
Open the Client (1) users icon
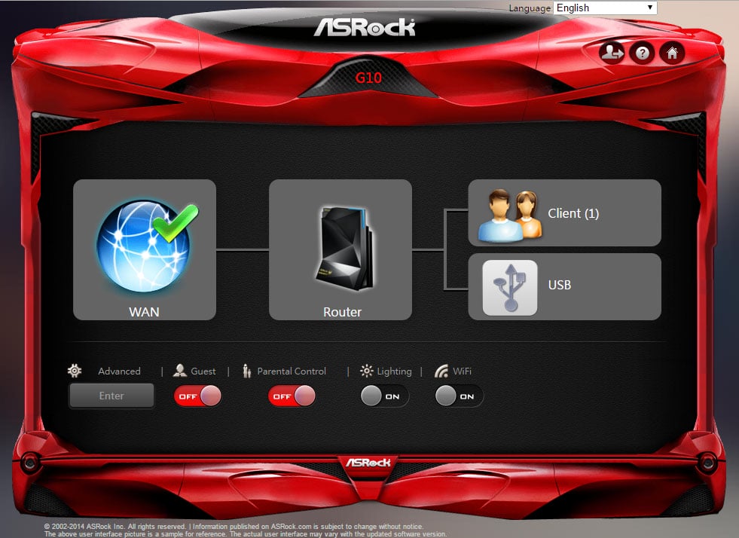pyautogui.click(x=509, y=215)
